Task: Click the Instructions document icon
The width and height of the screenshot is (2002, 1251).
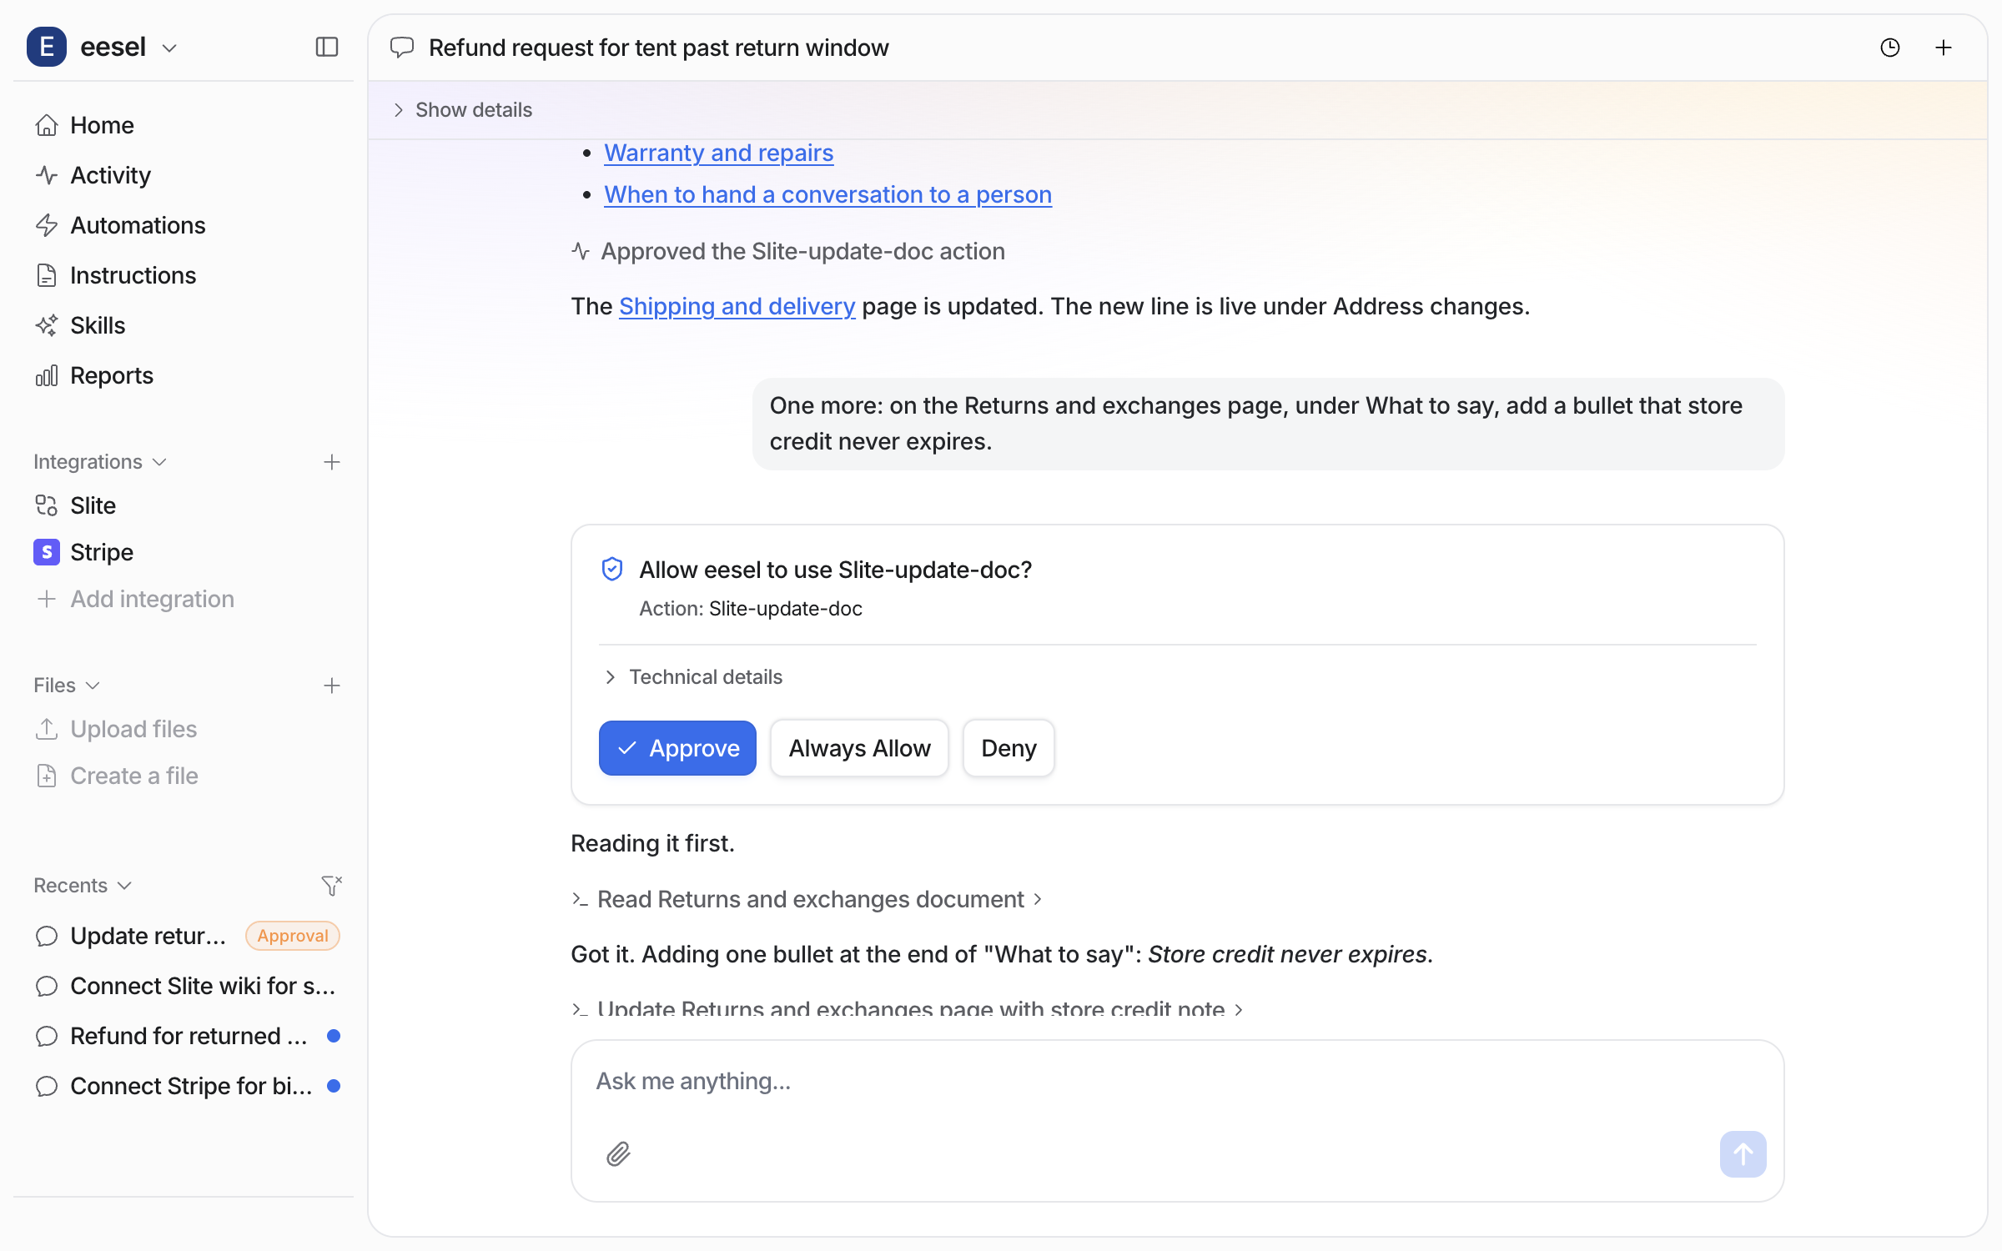Action: point(47,275)
